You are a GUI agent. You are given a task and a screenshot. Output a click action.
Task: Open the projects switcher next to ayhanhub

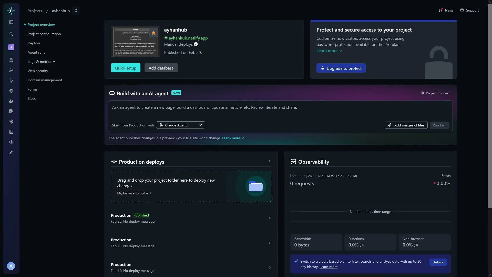(76, 11)
